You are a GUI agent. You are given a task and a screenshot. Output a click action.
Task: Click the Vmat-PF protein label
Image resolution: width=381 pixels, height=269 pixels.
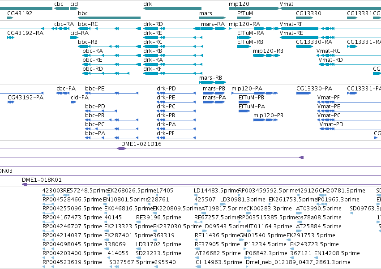pos(329,98)
